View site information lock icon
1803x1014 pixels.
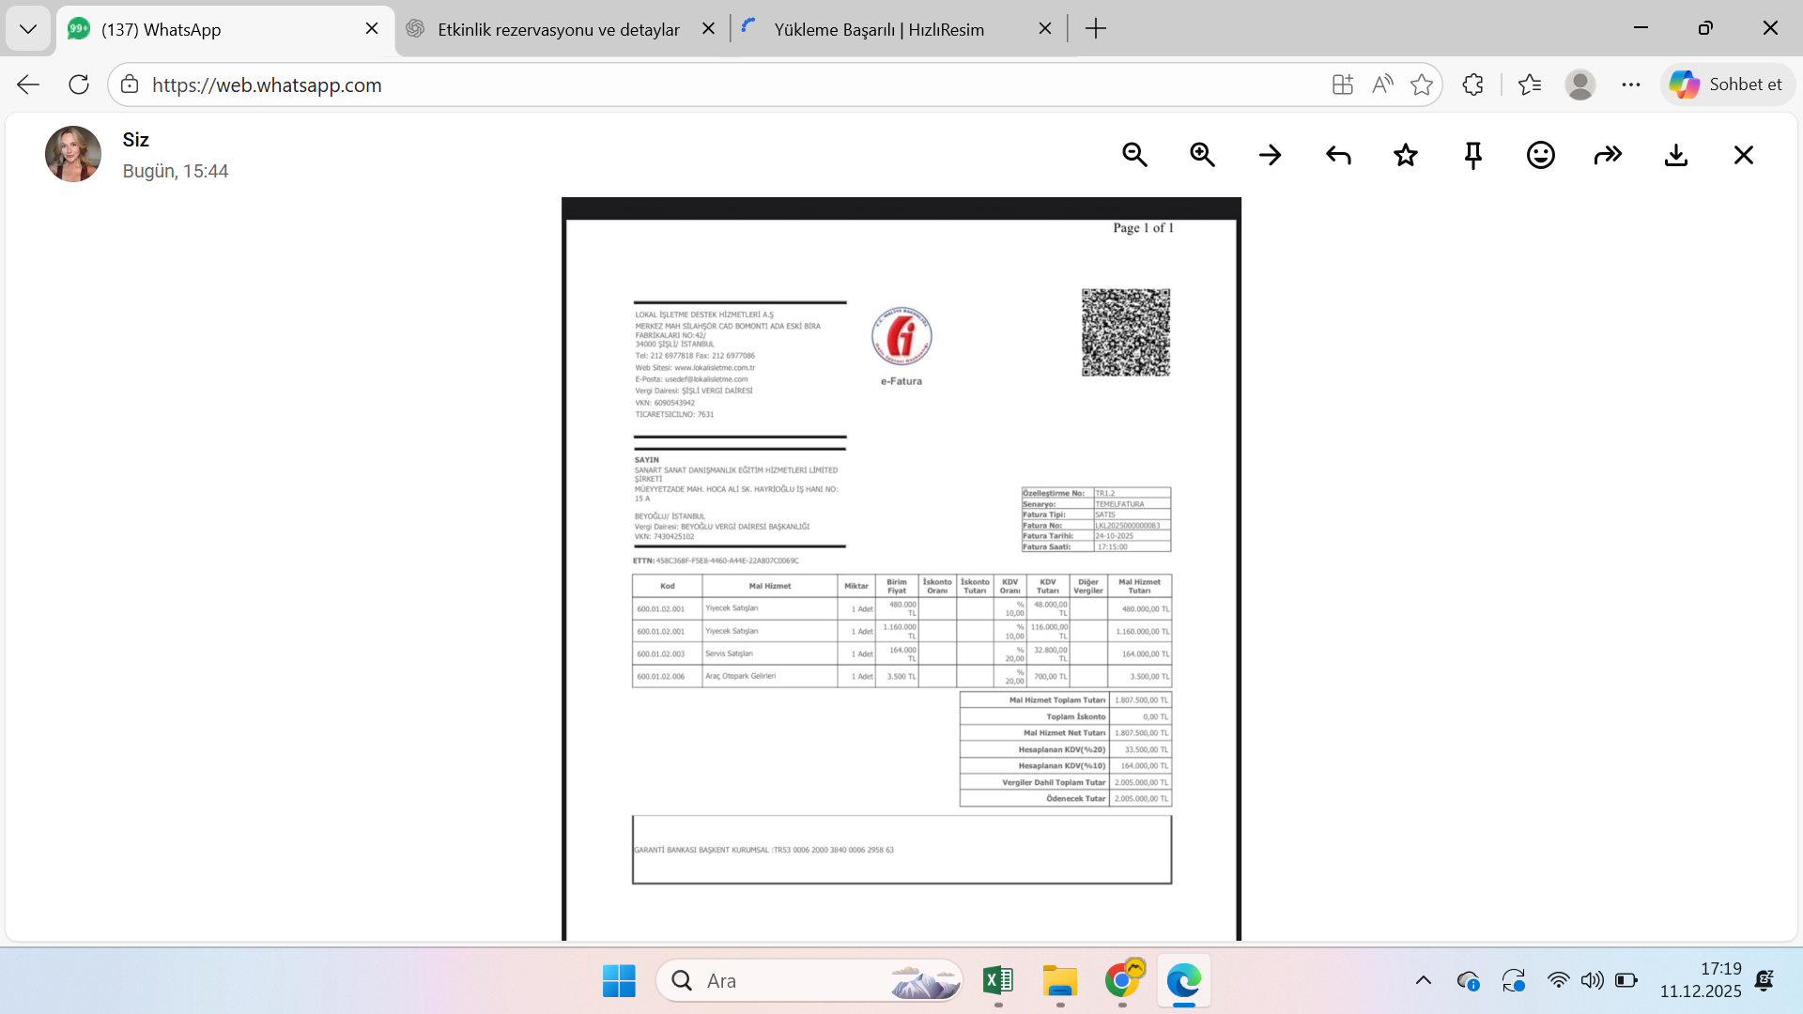[x=130, y=84]
